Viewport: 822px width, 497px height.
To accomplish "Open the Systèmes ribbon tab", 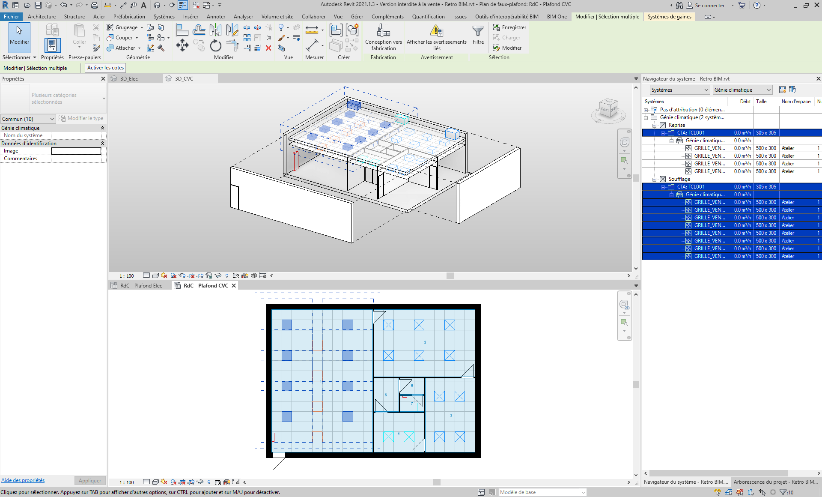I will [164, 17].
